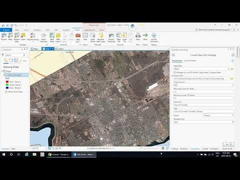240x180 pixels.
Task: Toggle visibility of the selected imagery layer
Action: pyautogui.click(x=6, y=75)
